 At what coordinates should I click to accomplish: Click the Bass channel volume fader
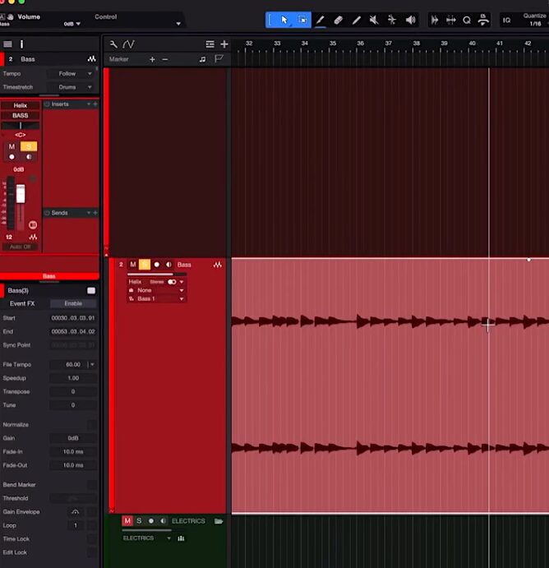pos(21,194)
